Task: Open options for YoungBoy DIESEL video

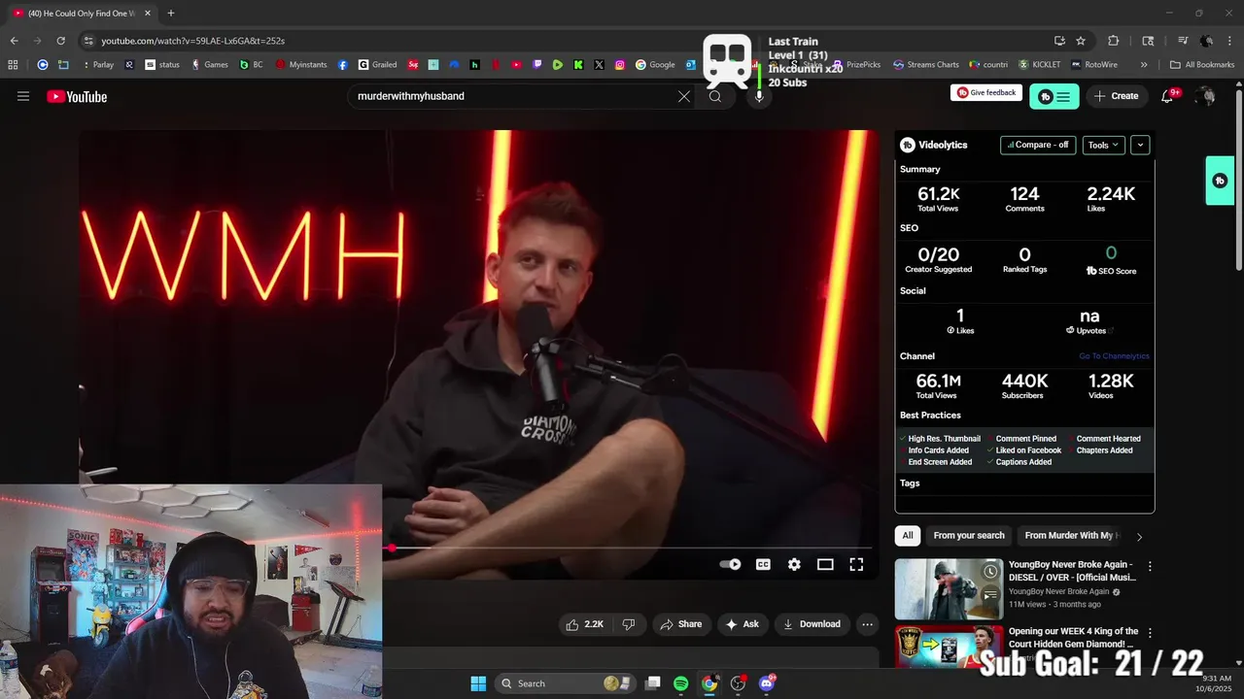Action: (1150, 566)
